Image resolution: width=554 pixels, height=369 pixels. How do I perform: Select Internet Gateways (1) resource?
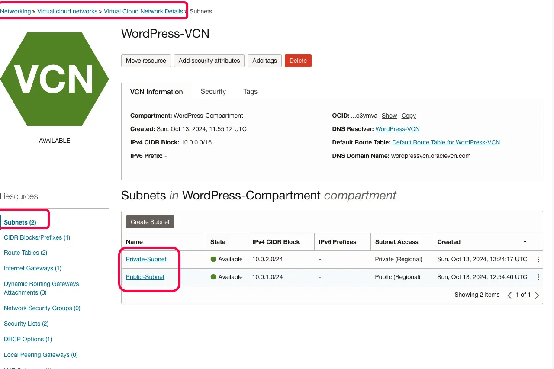coord(32,268)
